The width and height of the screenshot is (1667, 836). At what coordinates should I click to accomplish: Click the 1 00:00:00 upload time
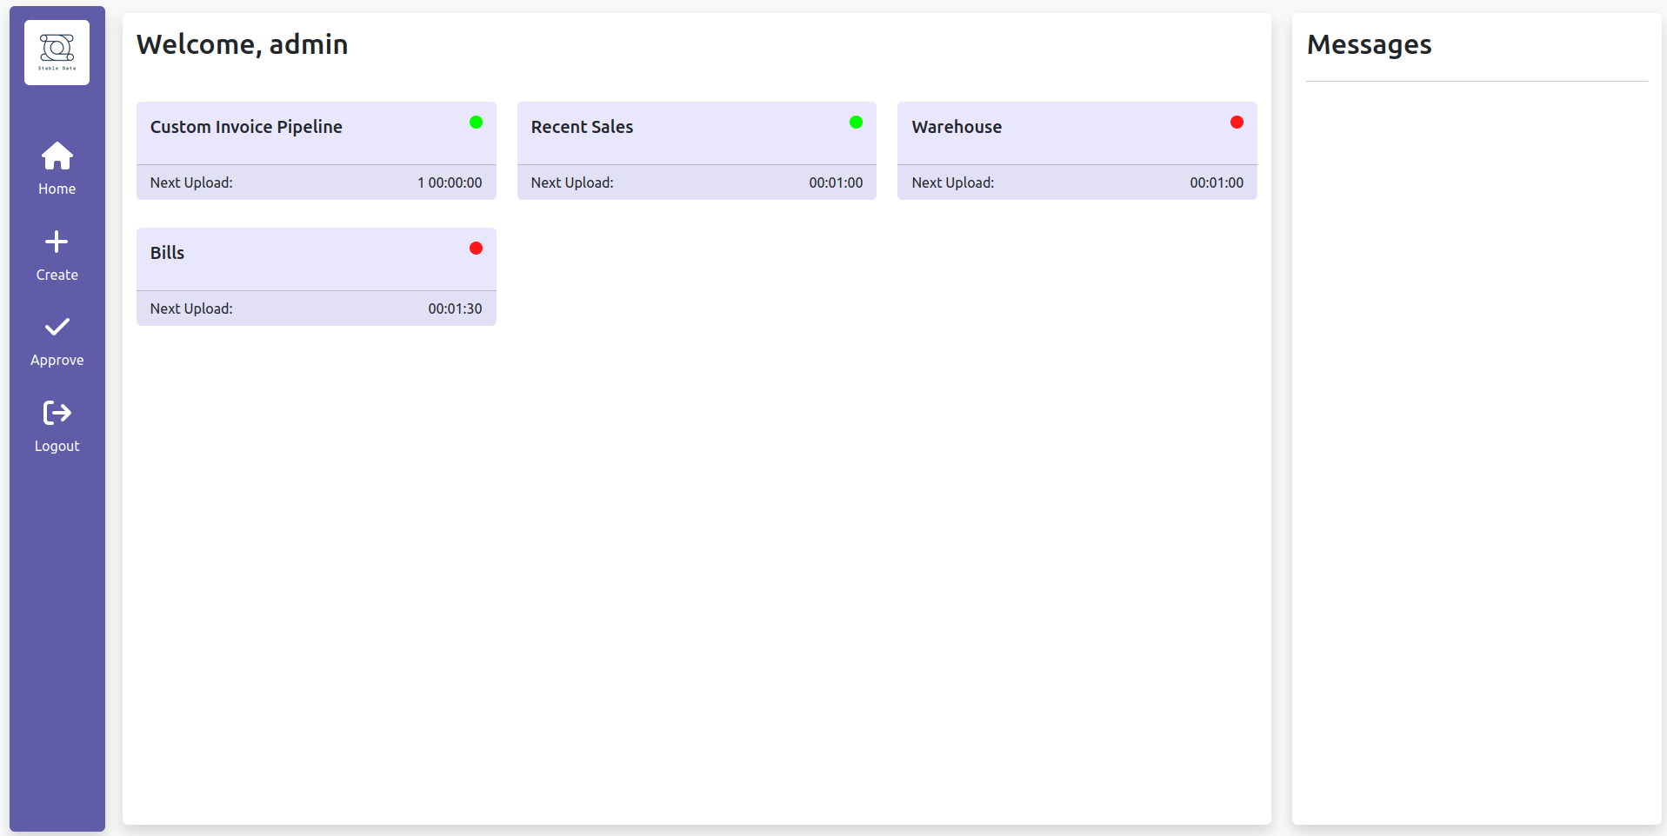(x=450, y=182)
